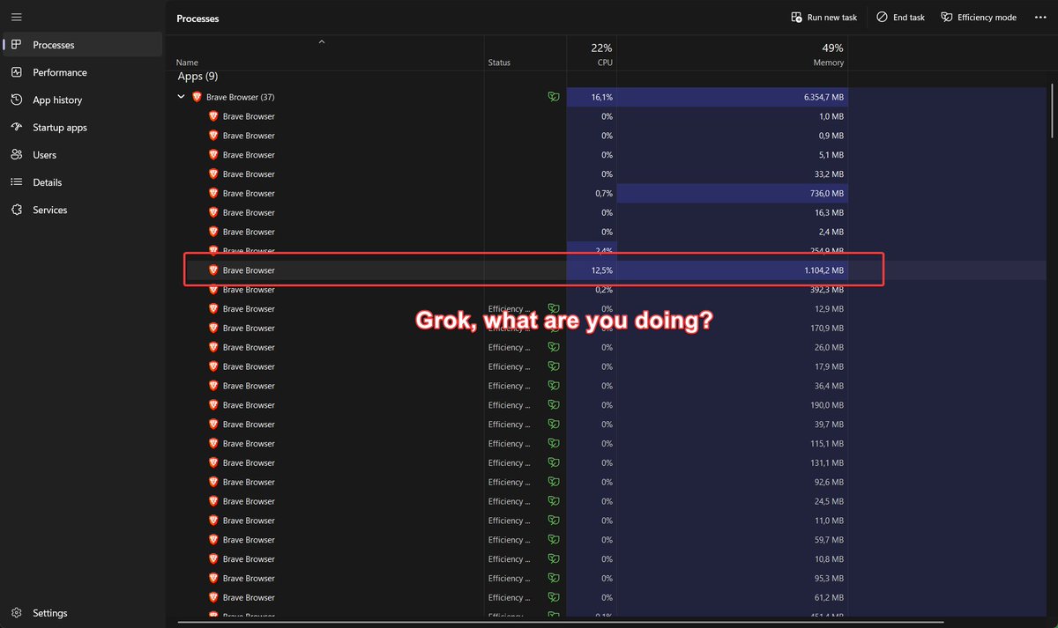Click the 16,1% CPU value
Image resolution: width=1058 pixels, height=628 pixels.
(601, 97)
